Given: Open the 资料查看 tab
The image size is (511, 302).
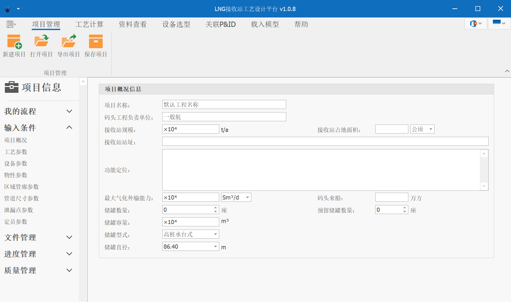Looking at the screenshot, I should click(x=133, y=24).
